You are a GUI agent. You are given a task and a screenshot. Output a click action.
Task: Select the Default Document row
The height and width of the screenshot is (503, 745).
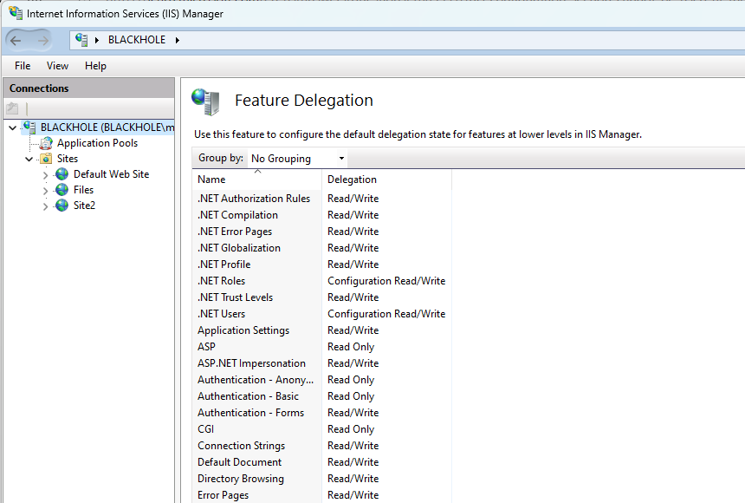point(321,462)
